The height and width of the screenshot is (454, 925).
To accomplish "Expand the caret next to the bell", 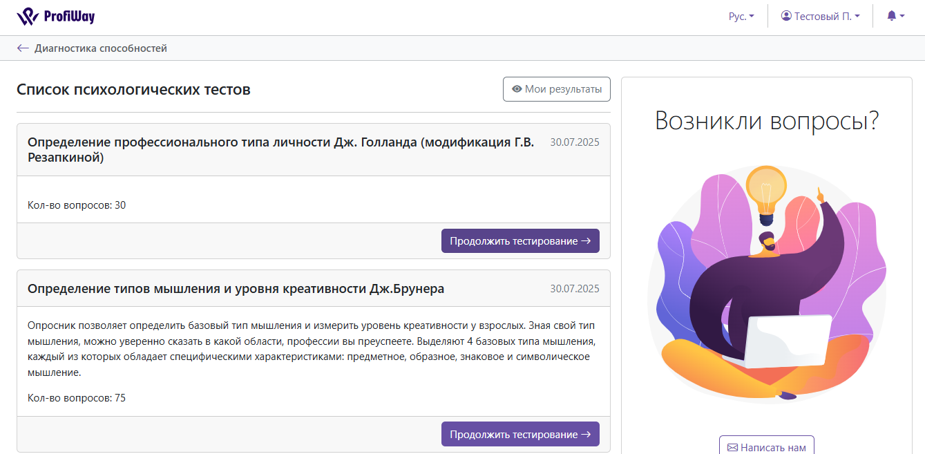I will 902,16.
